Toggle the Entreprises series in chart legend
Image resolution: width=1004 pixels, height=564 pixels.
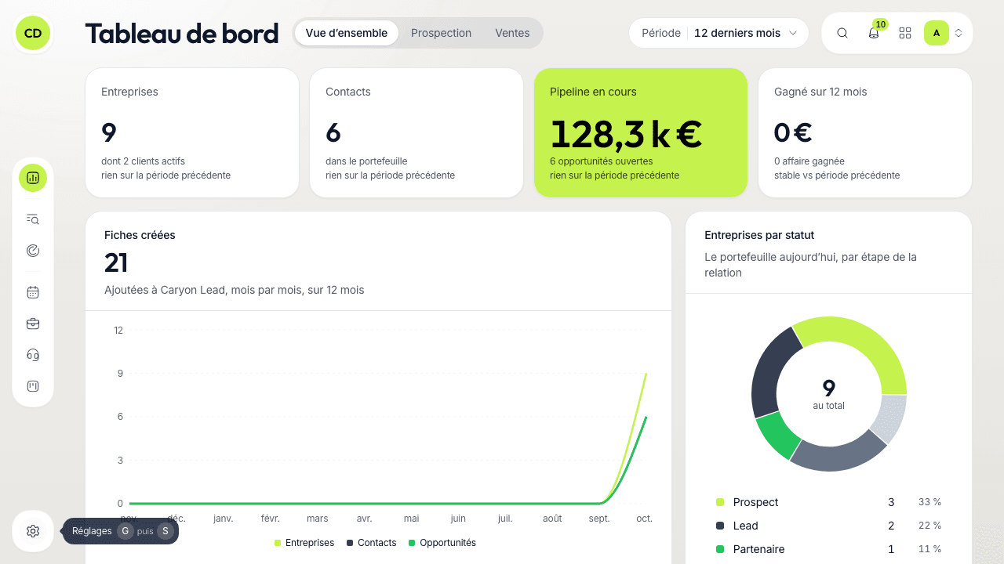click(x=304, y=543)
